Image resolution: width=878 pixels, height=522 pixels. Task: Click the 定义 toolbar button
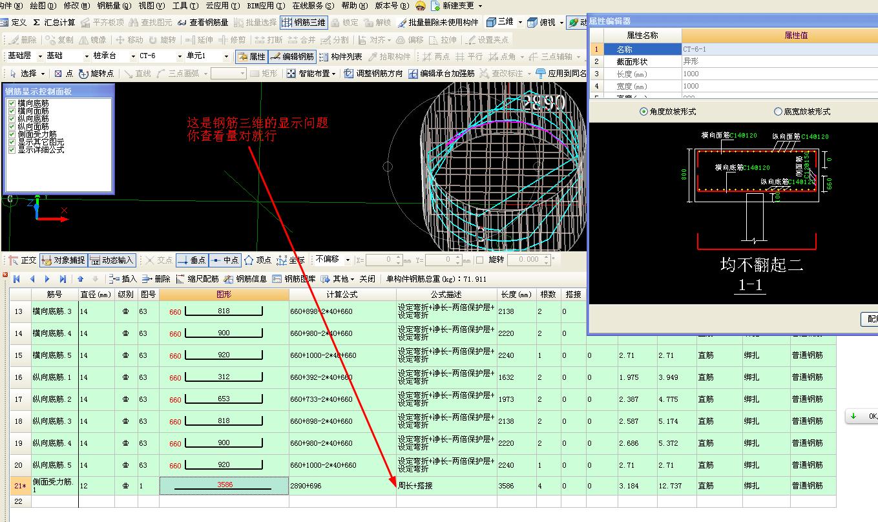click(14, 23)
